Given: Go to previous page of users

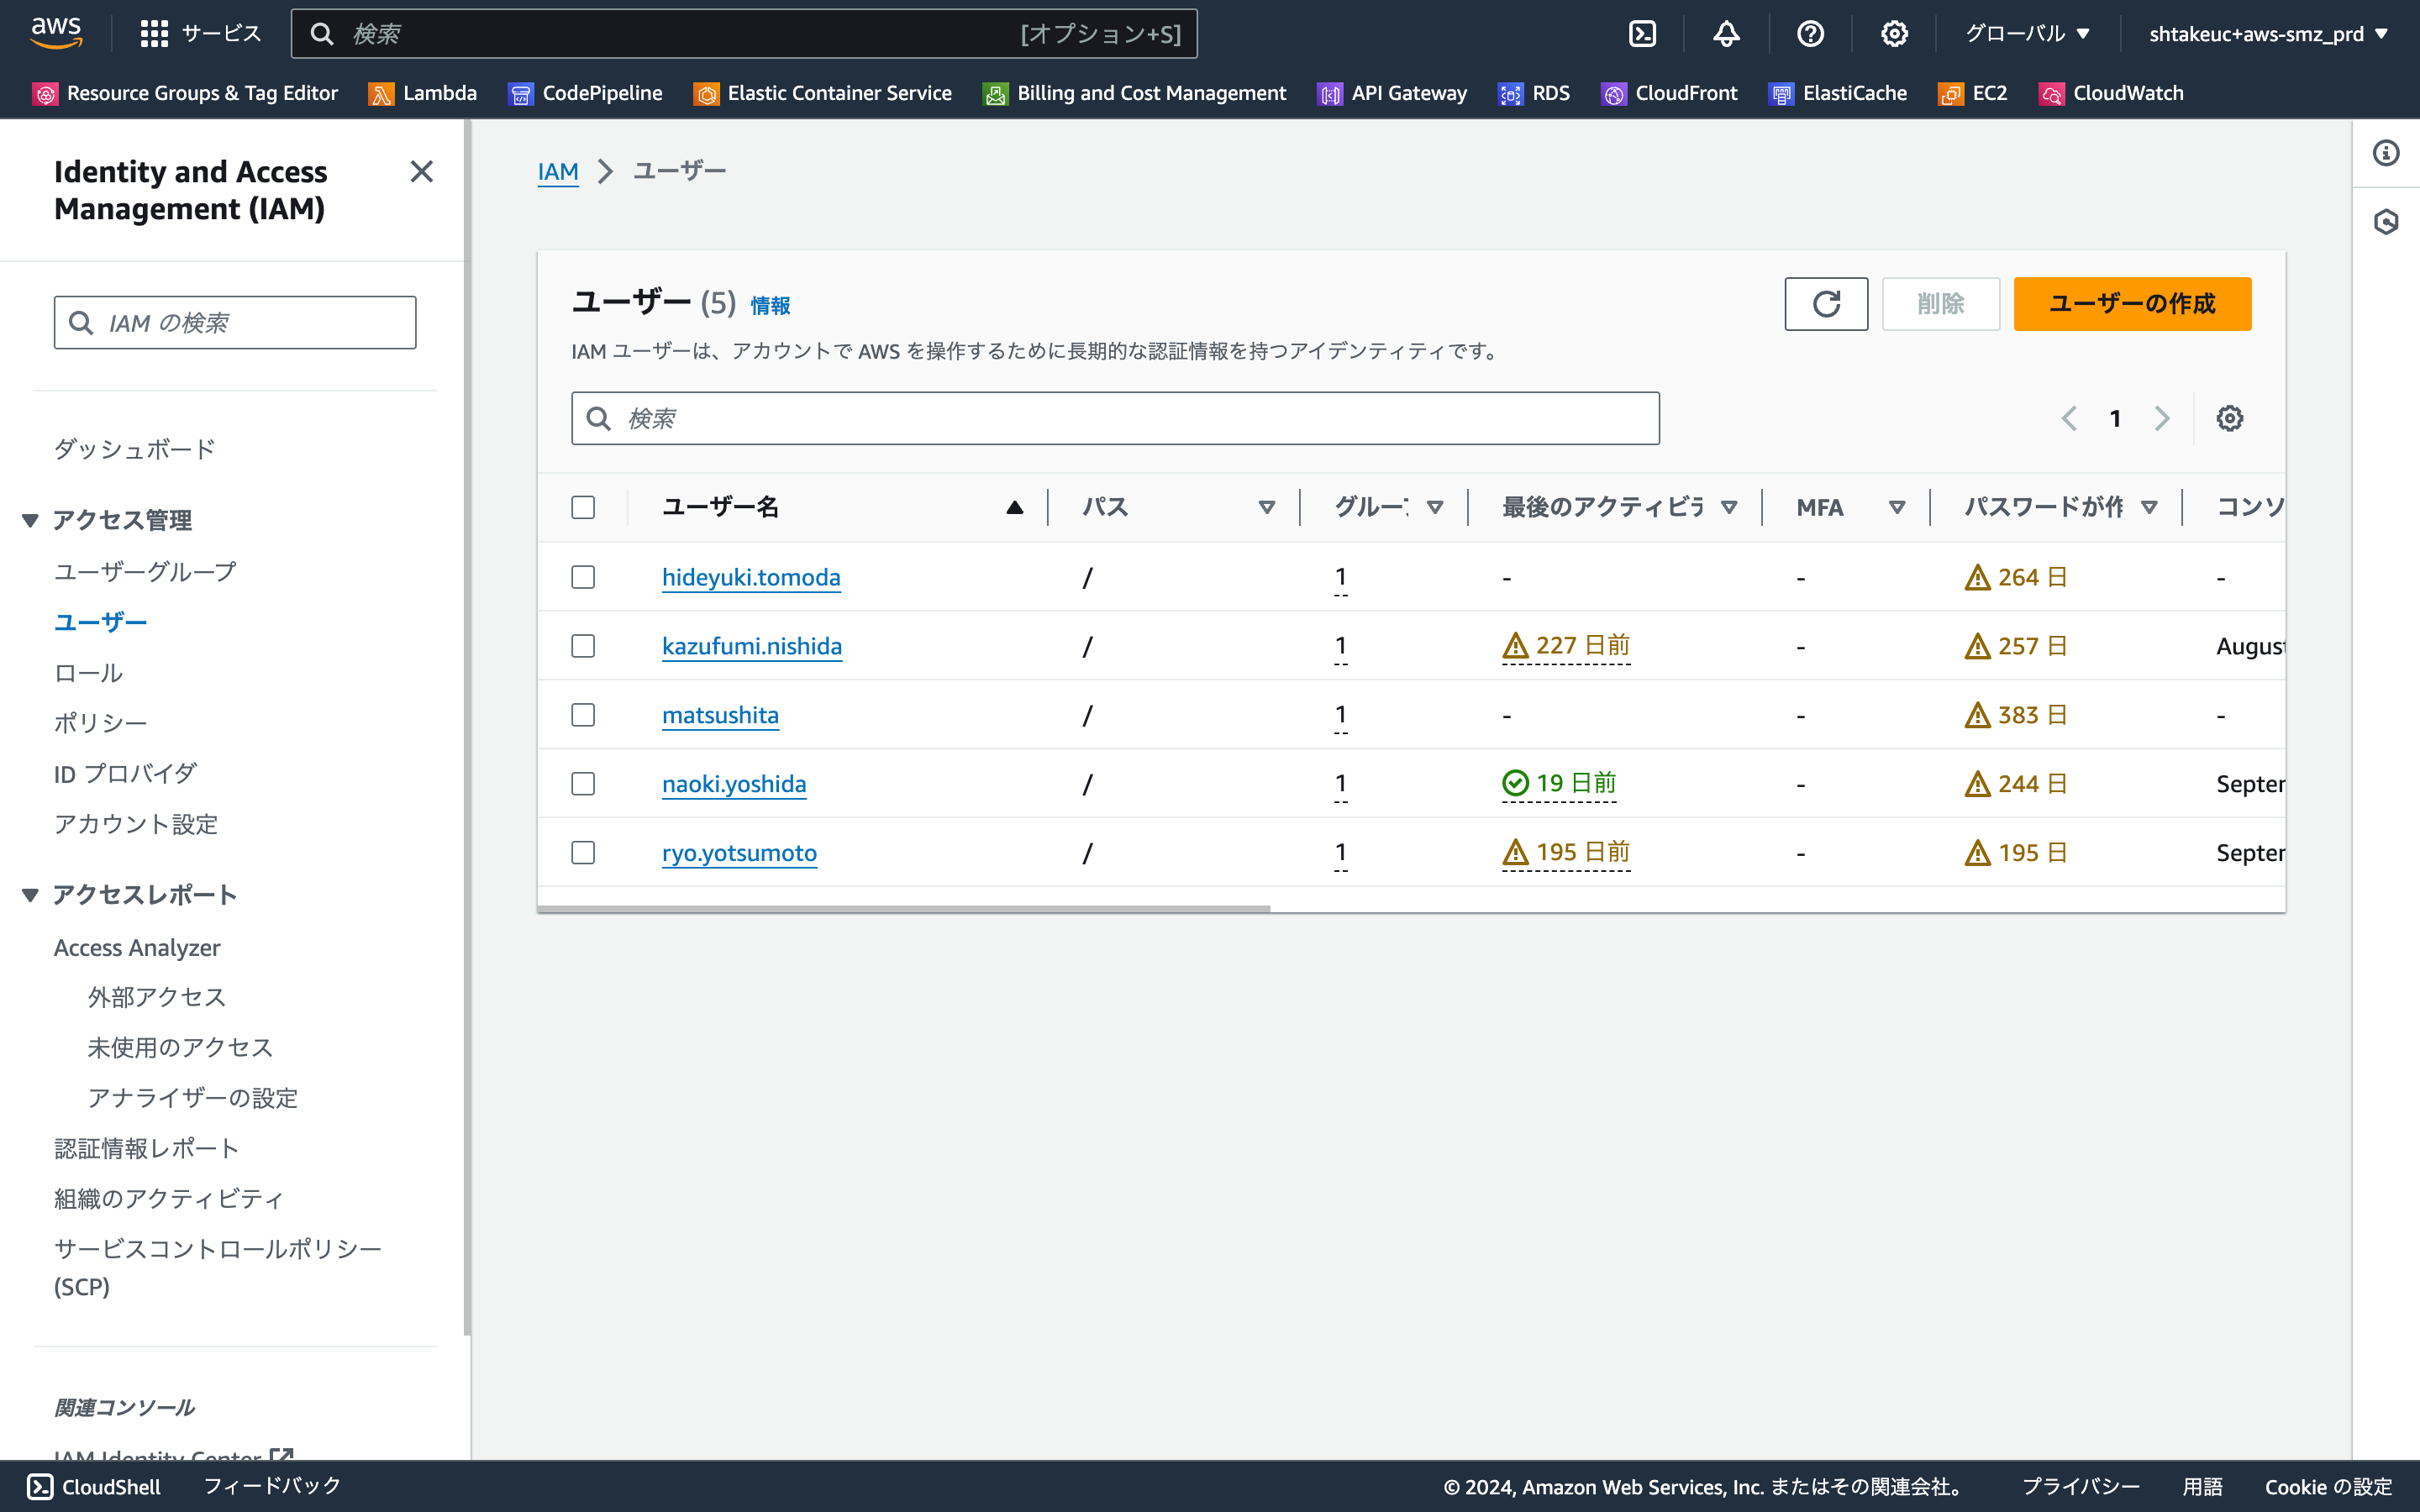Looking at the screenshot, I should tap(2069, 418).
